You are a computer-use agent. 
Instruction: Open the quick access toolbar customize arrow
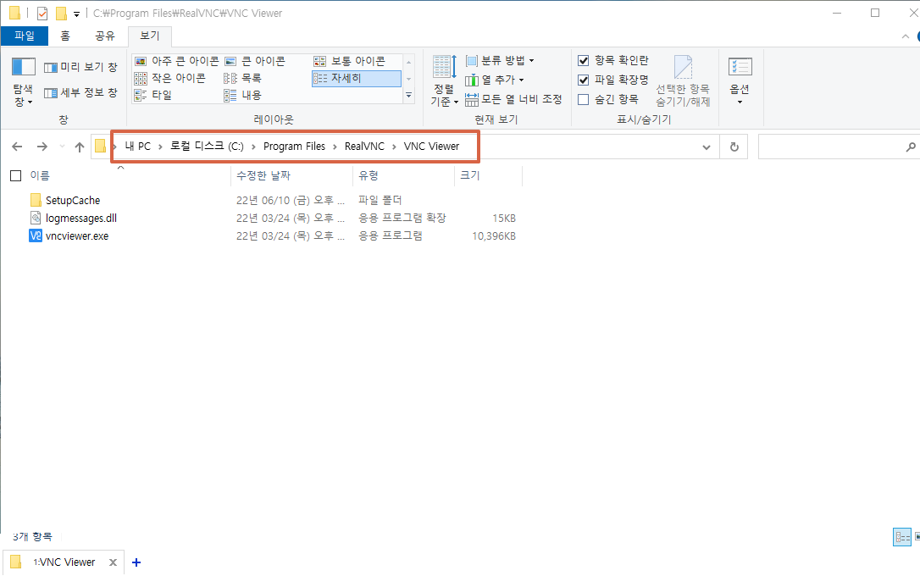coord(76,14)
